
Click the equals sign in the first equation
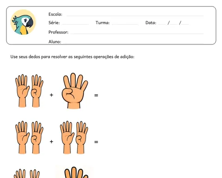click(x=96, y=95)
